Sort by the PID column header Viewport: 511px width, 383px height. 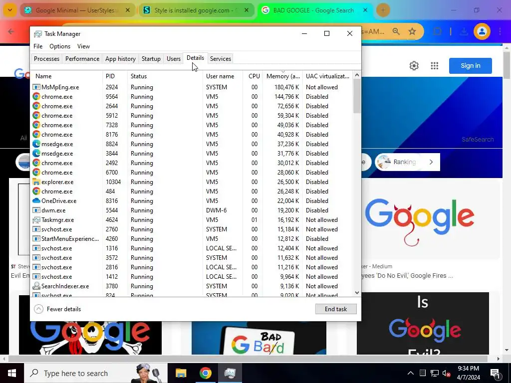115,76
